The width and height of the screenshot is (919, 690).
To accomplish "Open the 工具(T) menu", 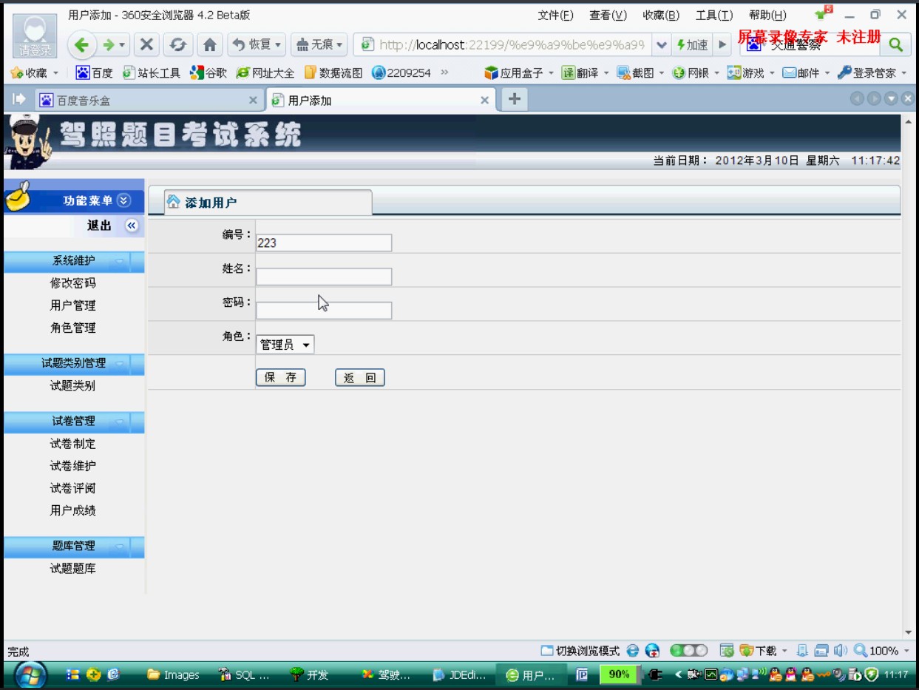I will tap(714, 15).
